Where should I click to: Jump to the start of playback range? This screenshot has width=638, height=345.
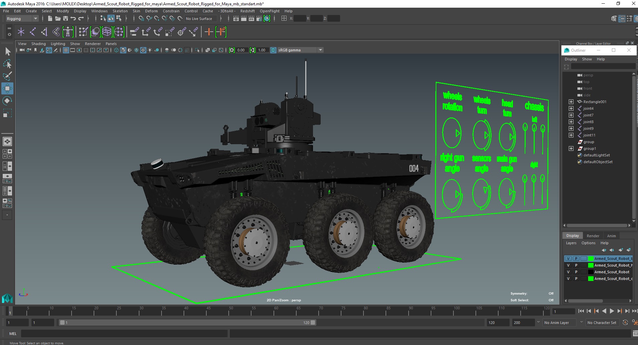[x=581, y=311]
